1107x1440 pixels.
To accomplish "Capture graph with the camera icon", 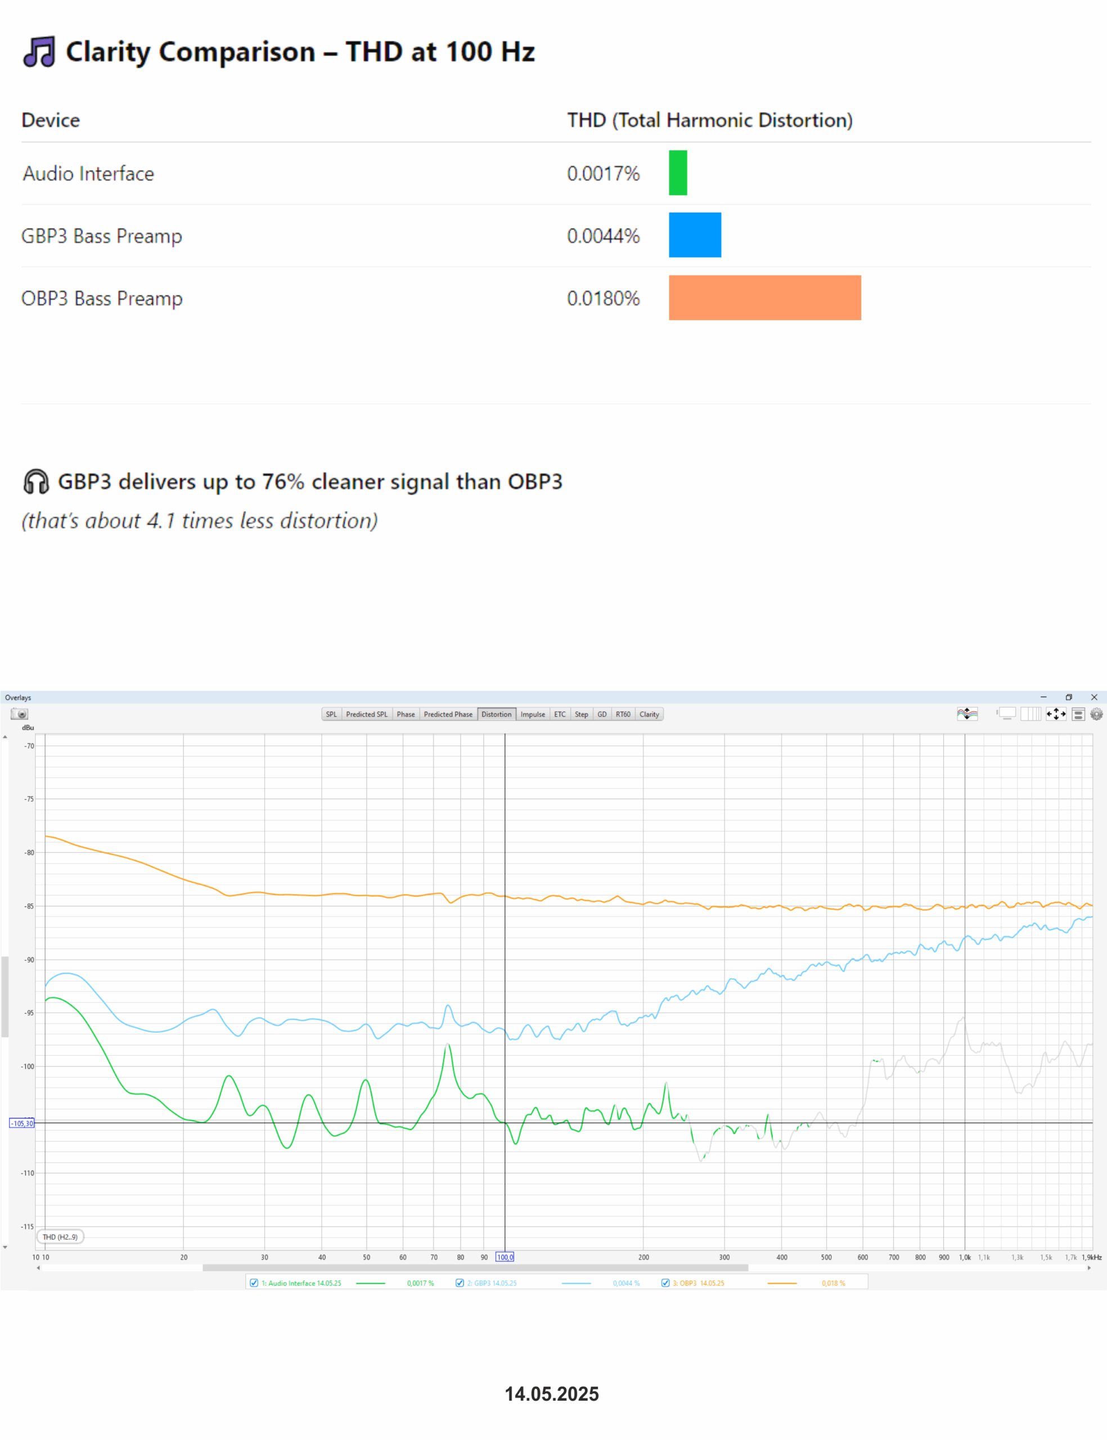I will point(19,713).
